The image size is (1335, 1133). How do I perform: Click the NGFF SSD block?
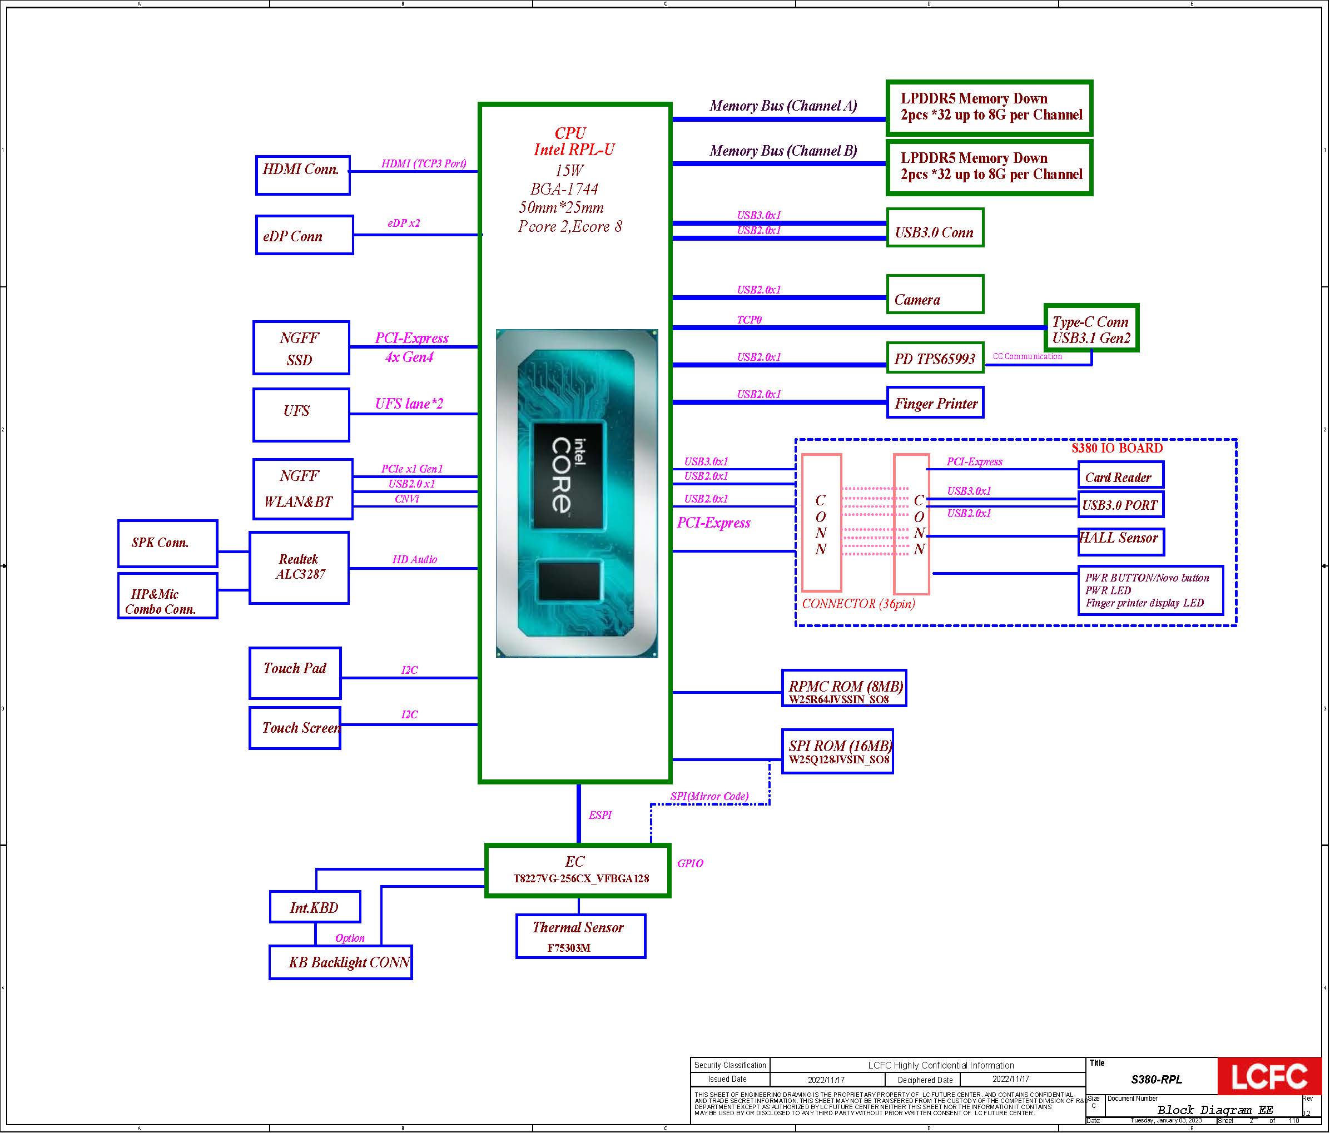coord(301,347)
